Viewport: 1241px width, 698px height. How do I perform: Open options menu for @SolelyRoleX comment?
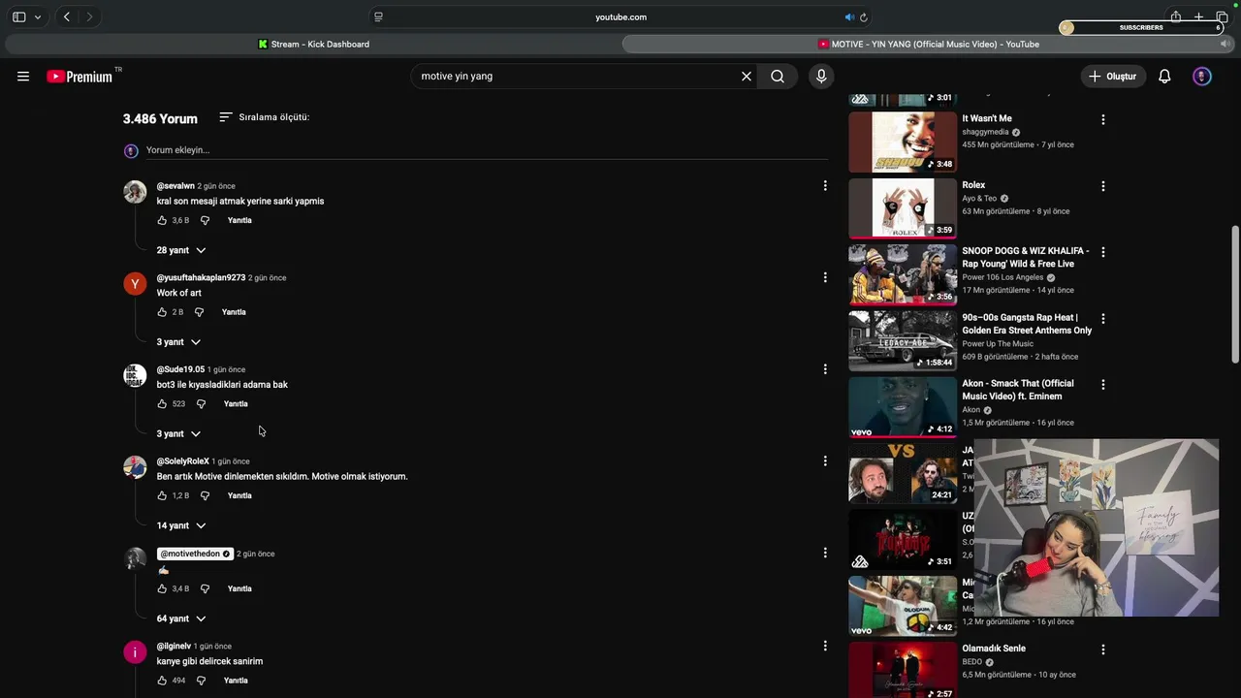coord(825,460)
